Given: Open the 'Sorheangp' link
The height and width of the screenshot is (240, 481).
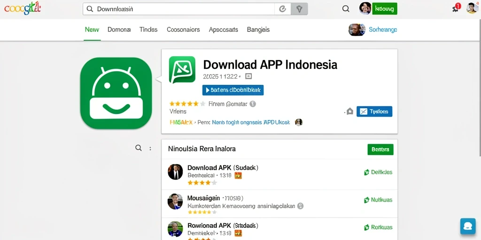Looking at the screenshot, I should point(383,30).
